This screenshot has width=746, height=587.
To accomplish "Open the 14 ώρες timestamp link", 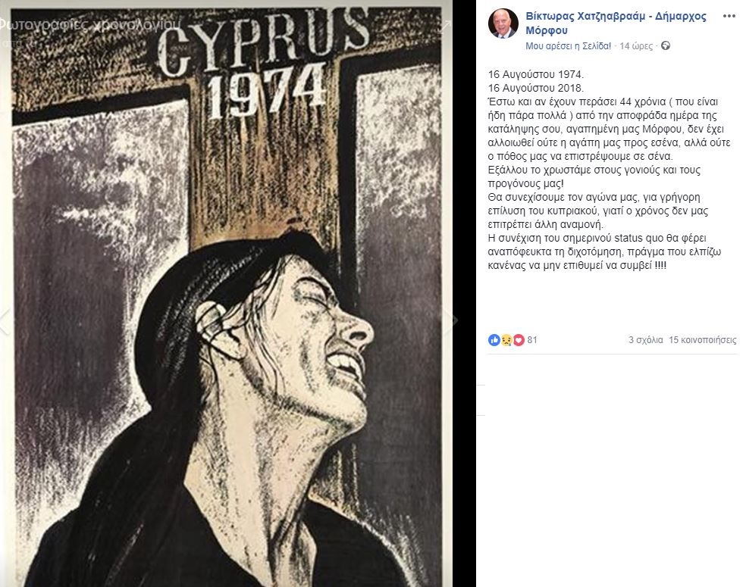I will pos(636,46).
